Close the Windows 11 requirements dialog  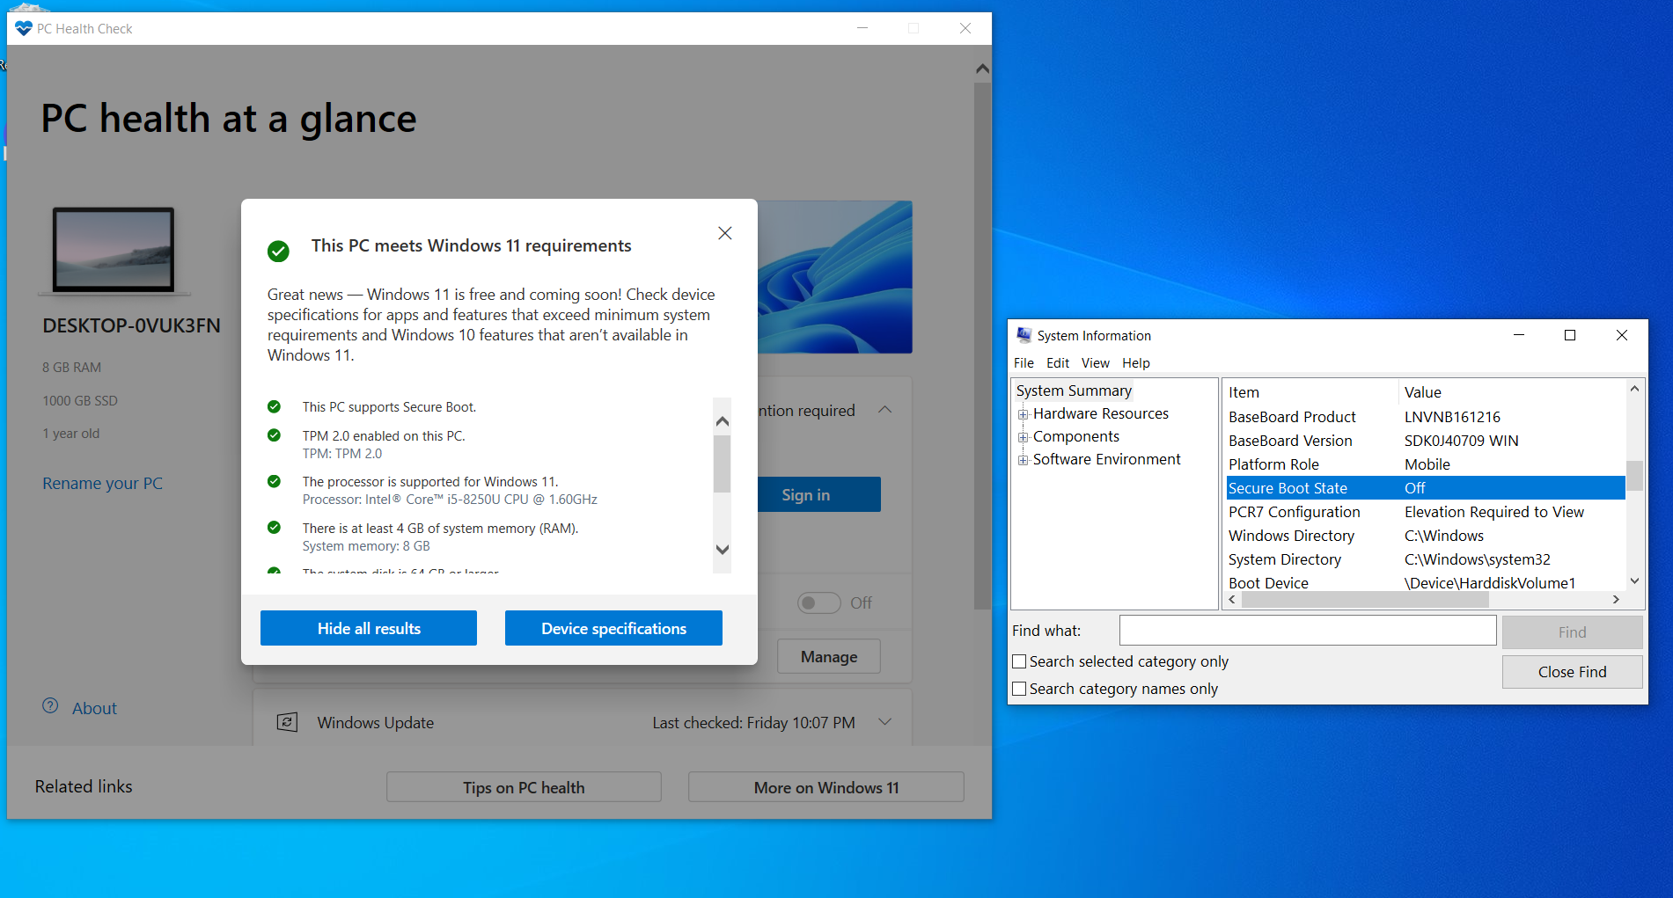[x=725, y=233]
